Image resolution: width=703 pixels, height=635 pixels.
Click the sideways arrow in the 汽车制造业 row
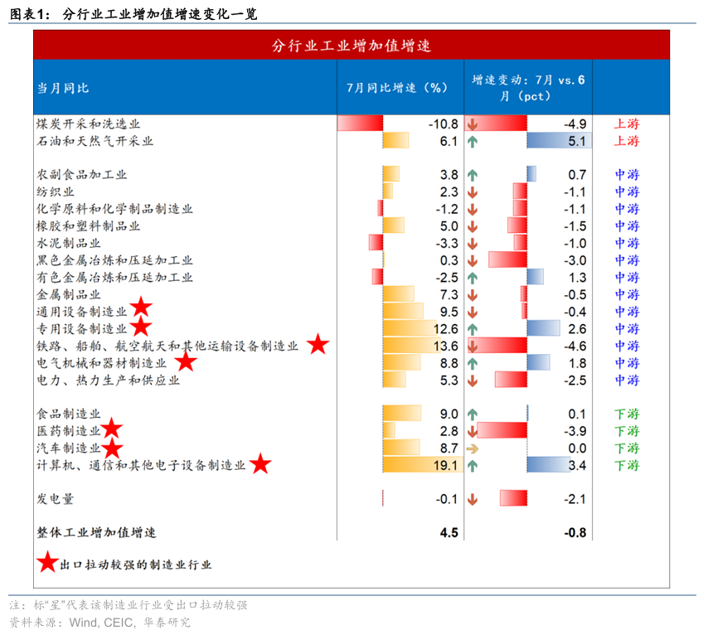click(x=473, y=448)
